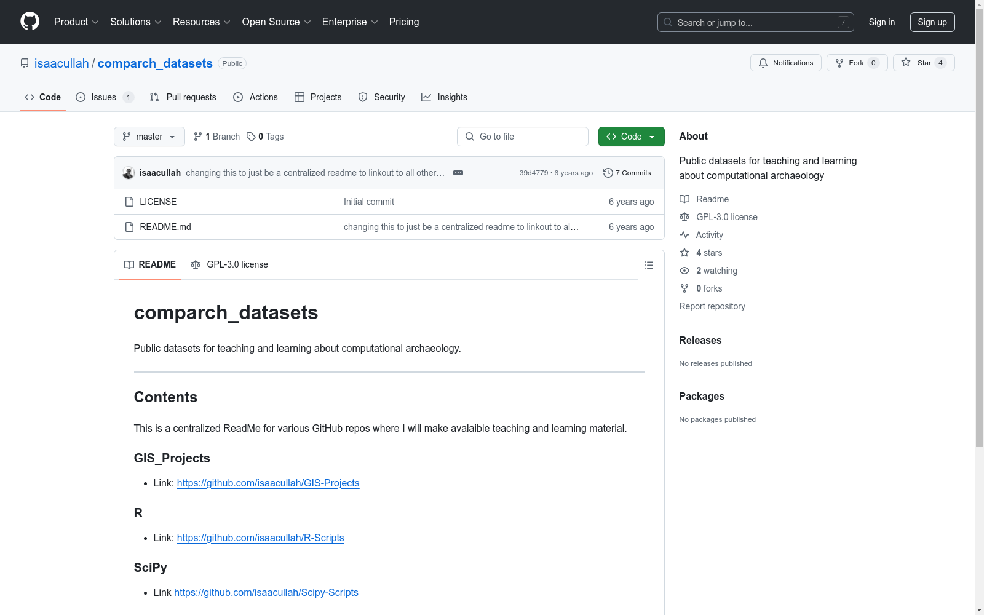Open the master branch selector dropdown

click(149, 137)
